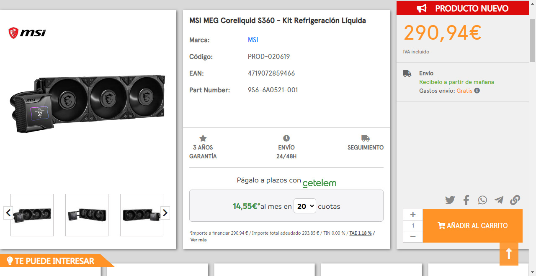
Task: Click the Añadir al carrito button
Action: [x=472, y=225]
